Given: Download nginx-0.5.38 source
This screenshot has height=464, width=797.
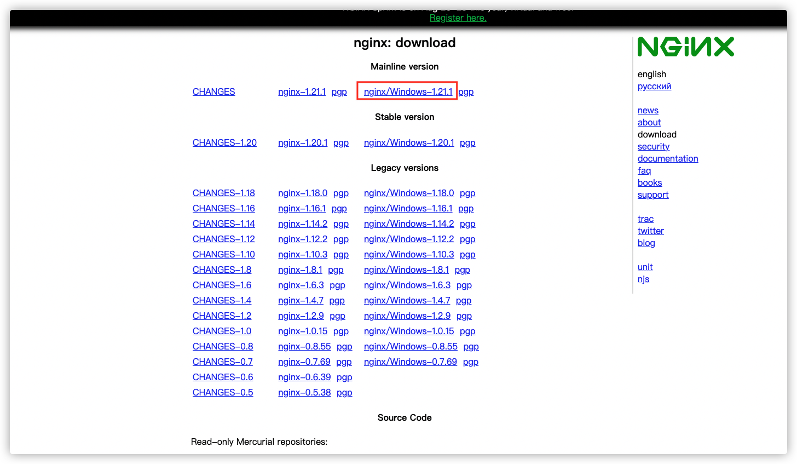Looking at the screenshot, I should (x=304, y=393).
